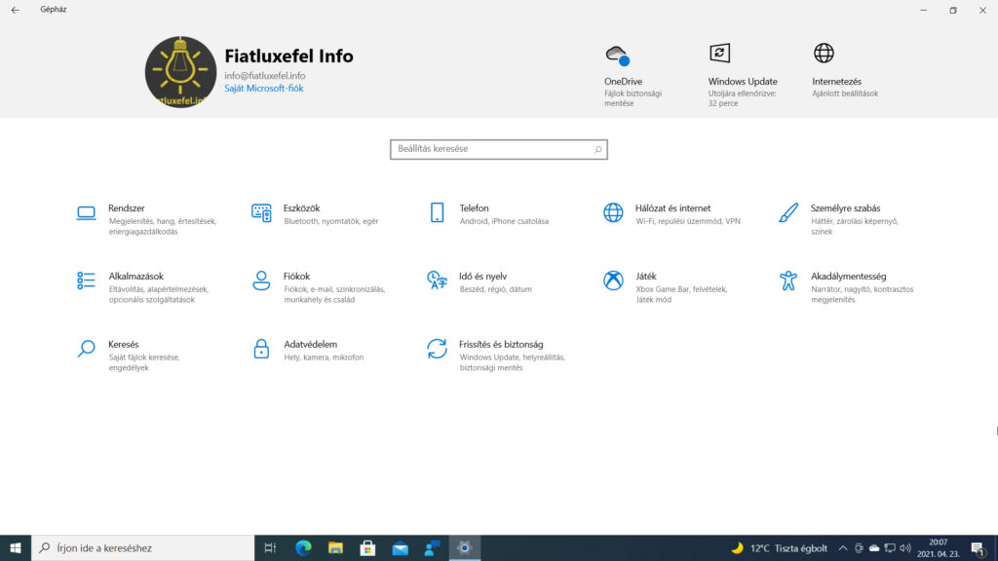Screen dimensions: 998x561
Task: Click 'Beszéd, régió, dátum' description
Action: tap(495, 289)
